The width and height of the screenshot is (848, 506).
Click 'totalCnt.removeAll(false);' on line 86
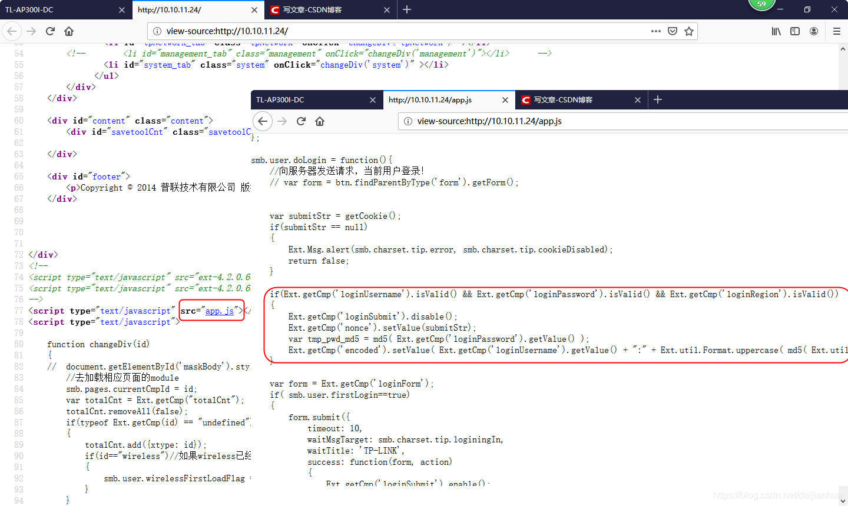(x=127, y=411)
